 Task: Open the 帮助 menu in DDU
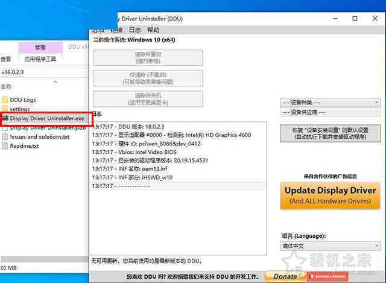pyautogui.click(x=153, y=30)
